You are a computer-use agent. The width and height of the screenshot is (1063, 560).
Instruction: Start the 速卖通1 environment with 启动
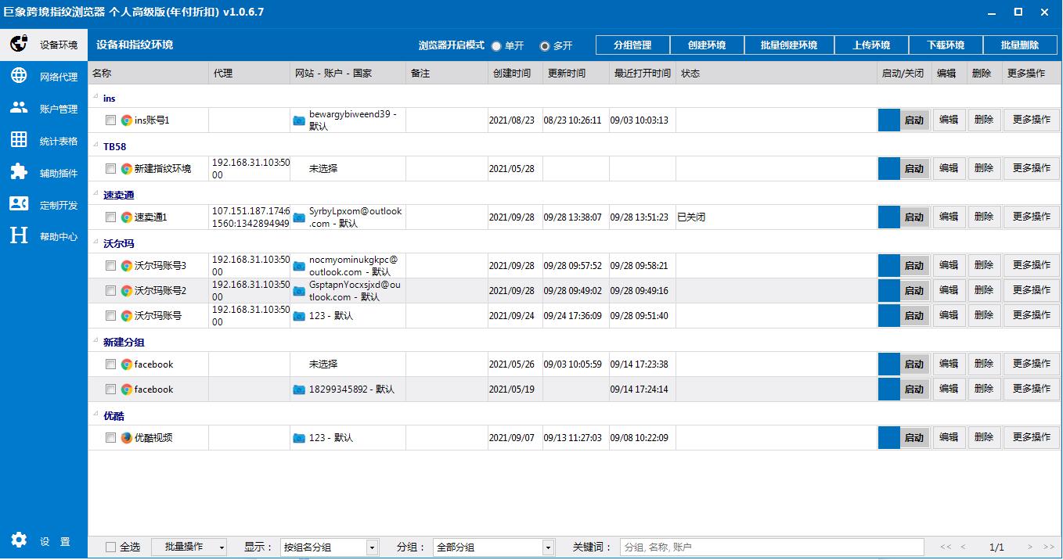(914, 217)
